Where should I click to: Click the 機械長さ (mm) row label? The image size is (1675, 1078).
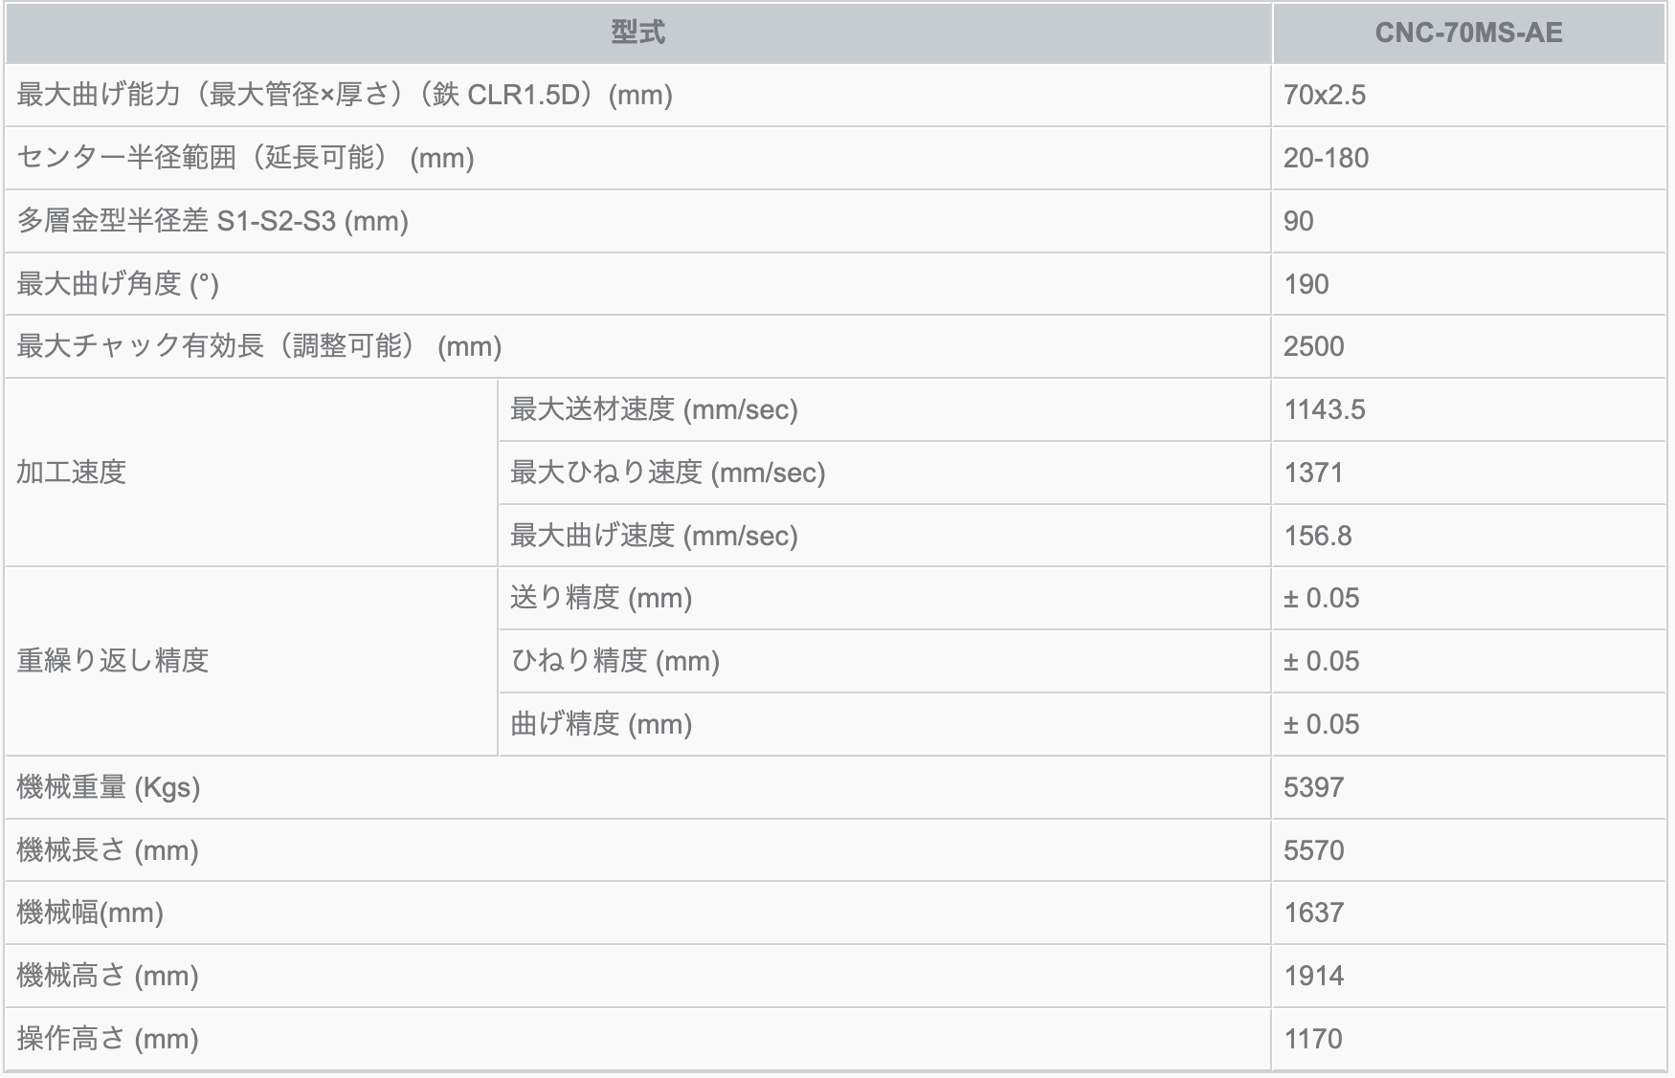(107, 850)
